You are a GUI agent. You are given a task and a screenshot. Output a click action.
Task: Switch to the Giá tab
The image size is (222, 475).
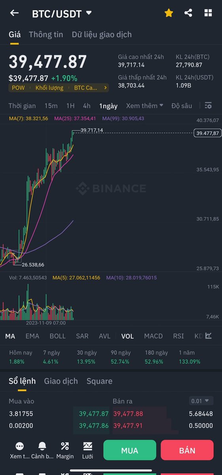pyautogui.click(x=15, y=34)
